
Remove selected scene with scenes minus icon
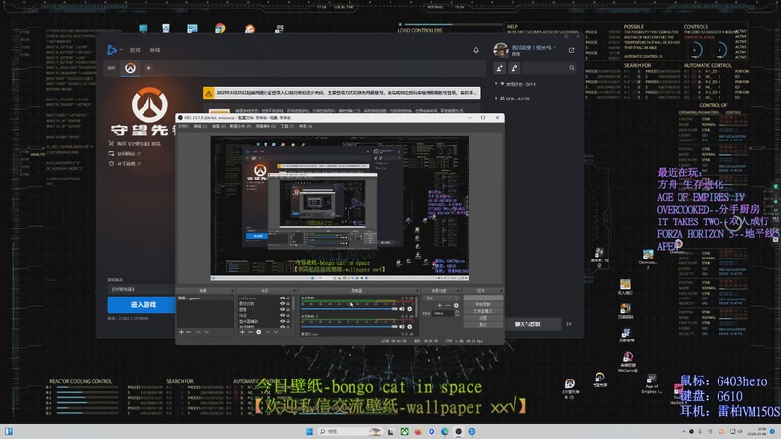[x=188, y=332]
